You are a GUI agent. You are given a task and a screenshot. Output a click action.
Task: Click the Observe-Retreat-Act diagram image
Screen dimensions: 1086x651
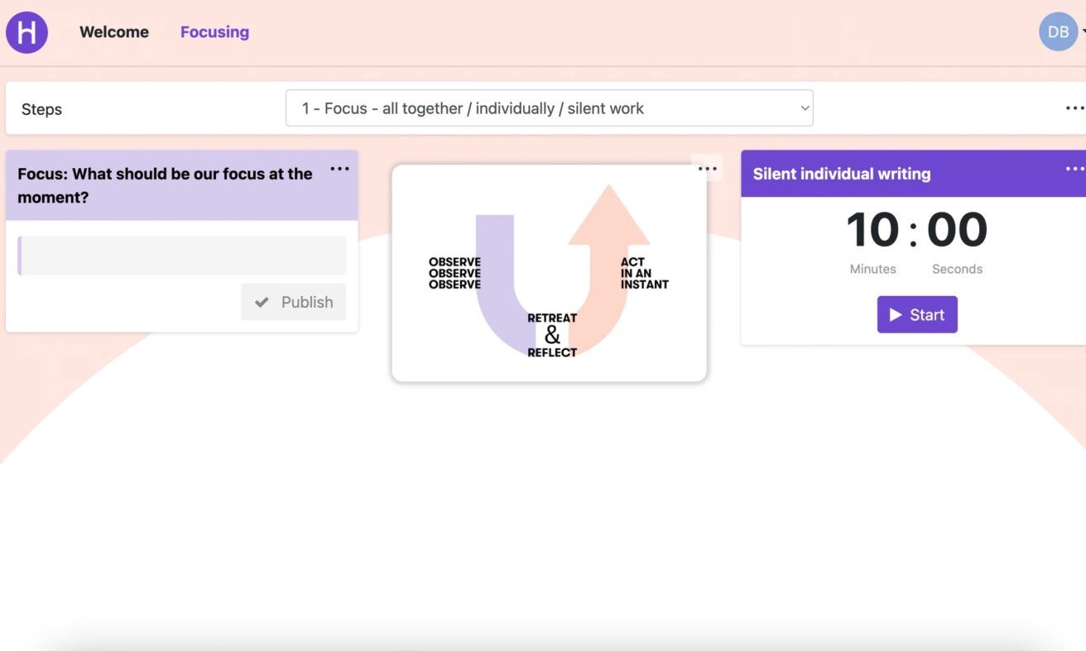549,273
